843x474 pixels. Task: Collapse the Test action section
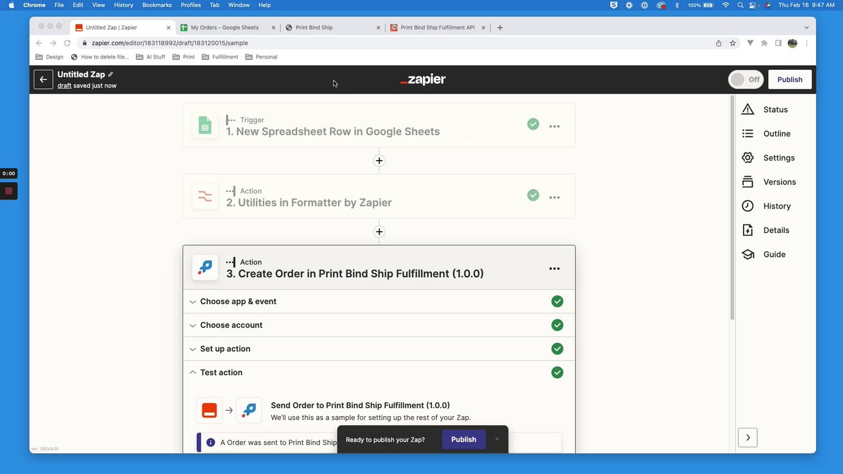click(x=379, y=373)
